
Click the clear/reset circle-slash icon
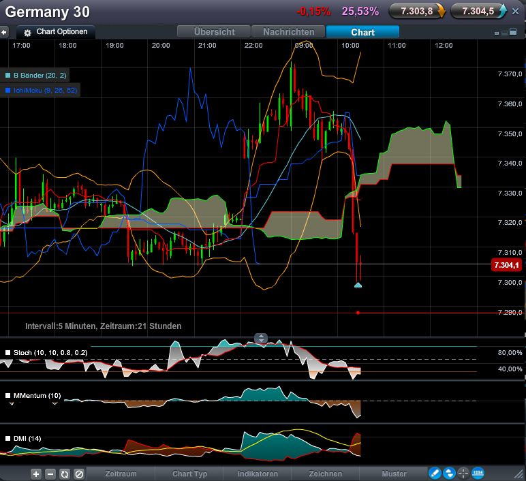click(x=79, y=474)
